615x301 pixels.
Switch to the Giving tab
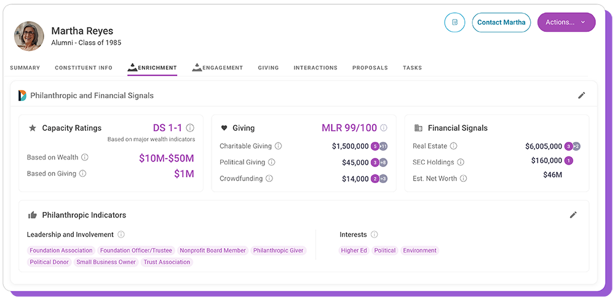coord(268,68)
